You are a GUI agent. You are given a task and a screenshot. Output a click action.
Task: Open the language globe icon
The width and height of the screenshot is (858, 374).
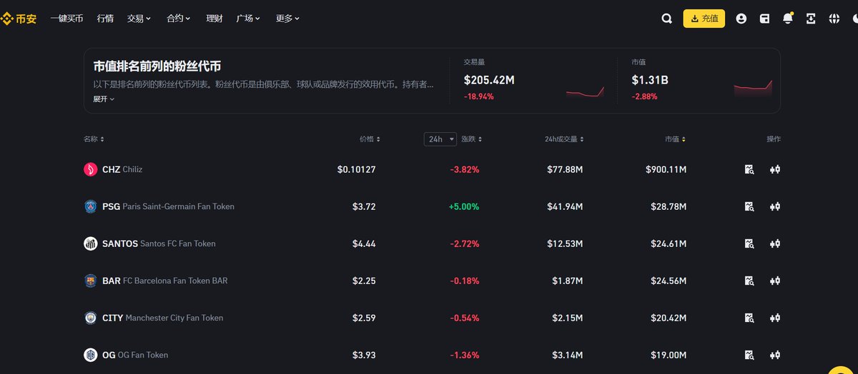834,19
